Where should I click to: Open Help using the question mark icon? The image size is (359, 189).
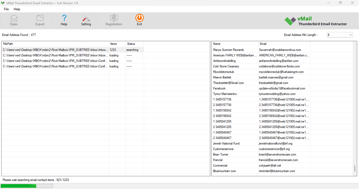tap(64, 20)
